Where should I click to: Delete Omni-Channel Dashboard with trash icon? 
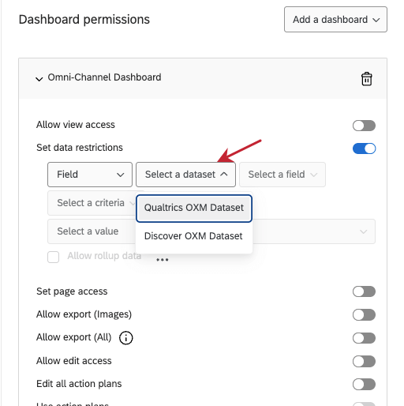(x=366, y=79)
